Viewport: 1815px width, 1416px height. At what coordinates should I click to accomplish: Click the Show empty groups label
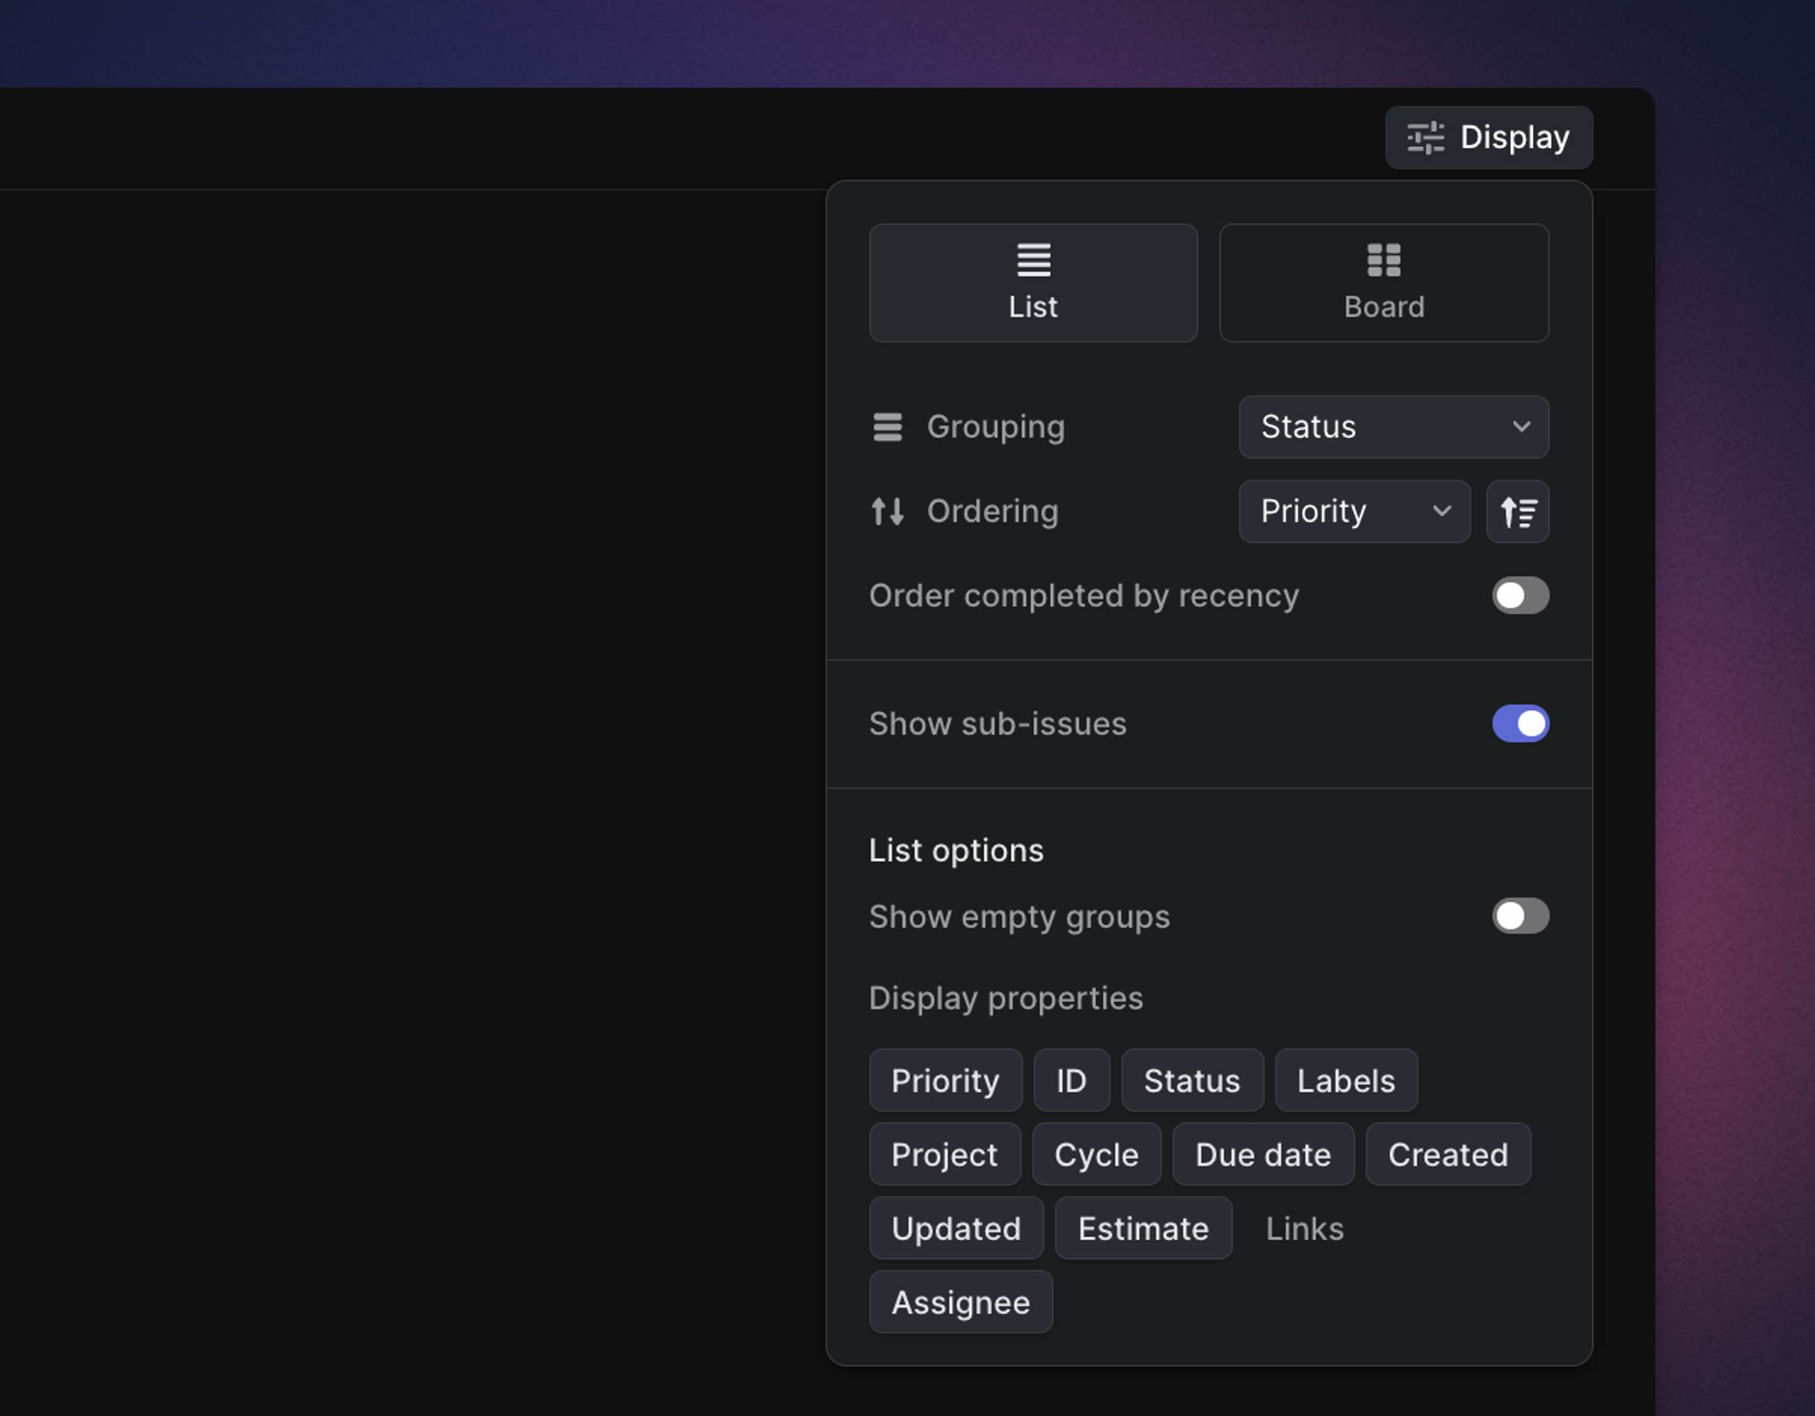1019,917
